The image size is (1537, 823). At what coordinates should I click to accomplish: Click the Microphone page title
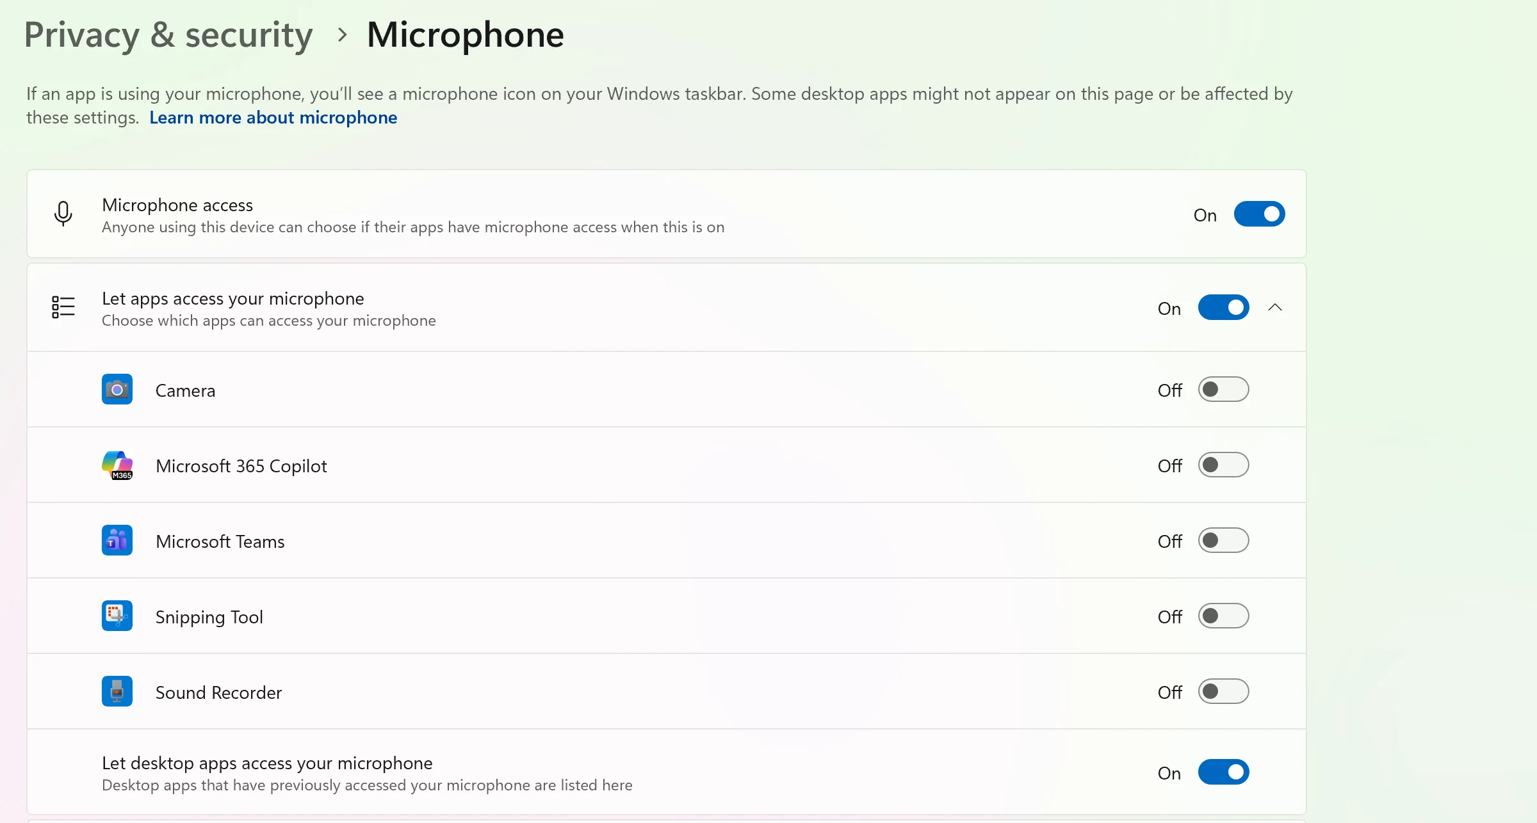tap(465, 35)
